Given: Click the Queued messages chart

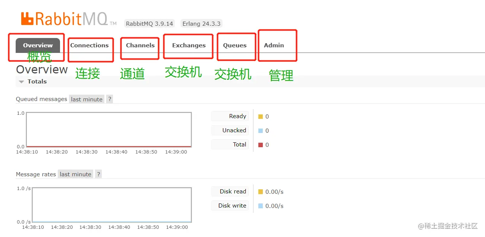Looking at the screenshot, I should click(109, 130).
